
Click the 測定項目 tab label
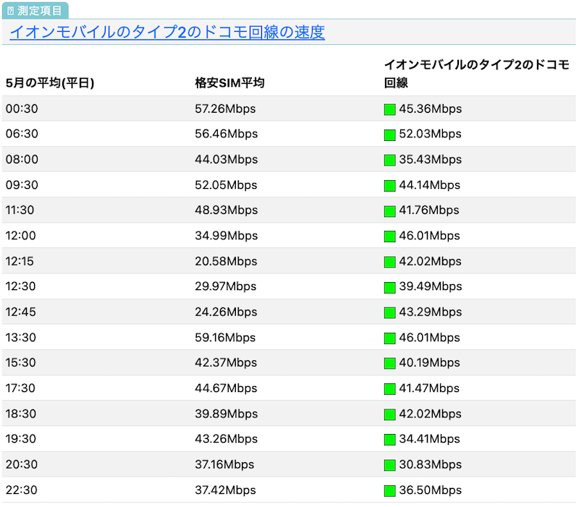point(35,11)
